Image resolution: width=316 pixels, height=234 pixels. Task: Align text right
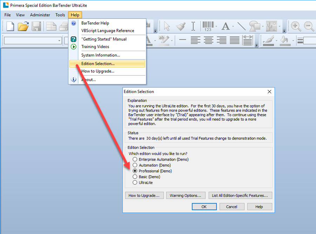point(222,40)
